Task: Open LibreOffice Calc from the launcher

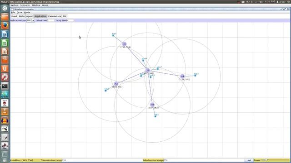Action: click(5, 43)
